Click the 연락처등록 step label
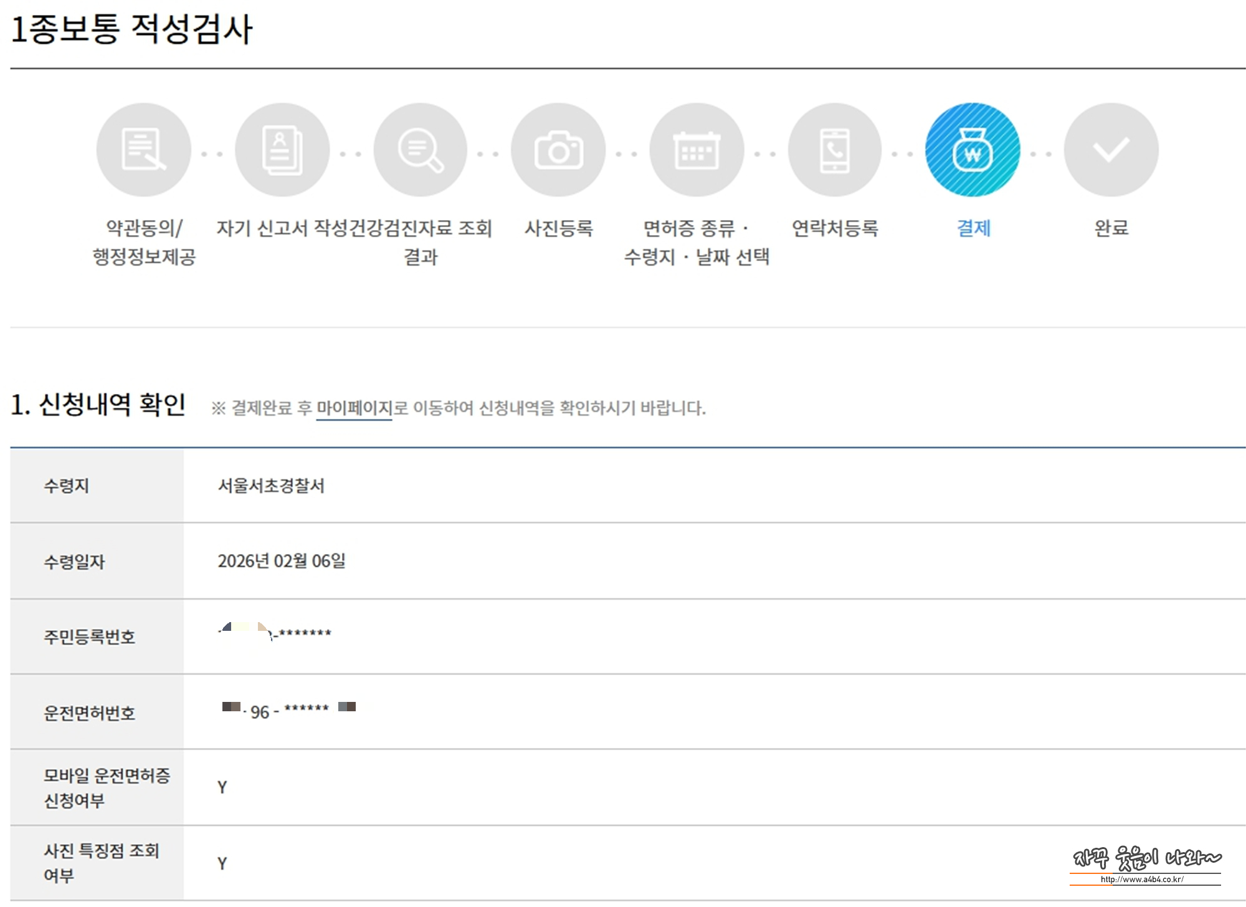This screenshot has height=907, width=1246. (835, 228)
